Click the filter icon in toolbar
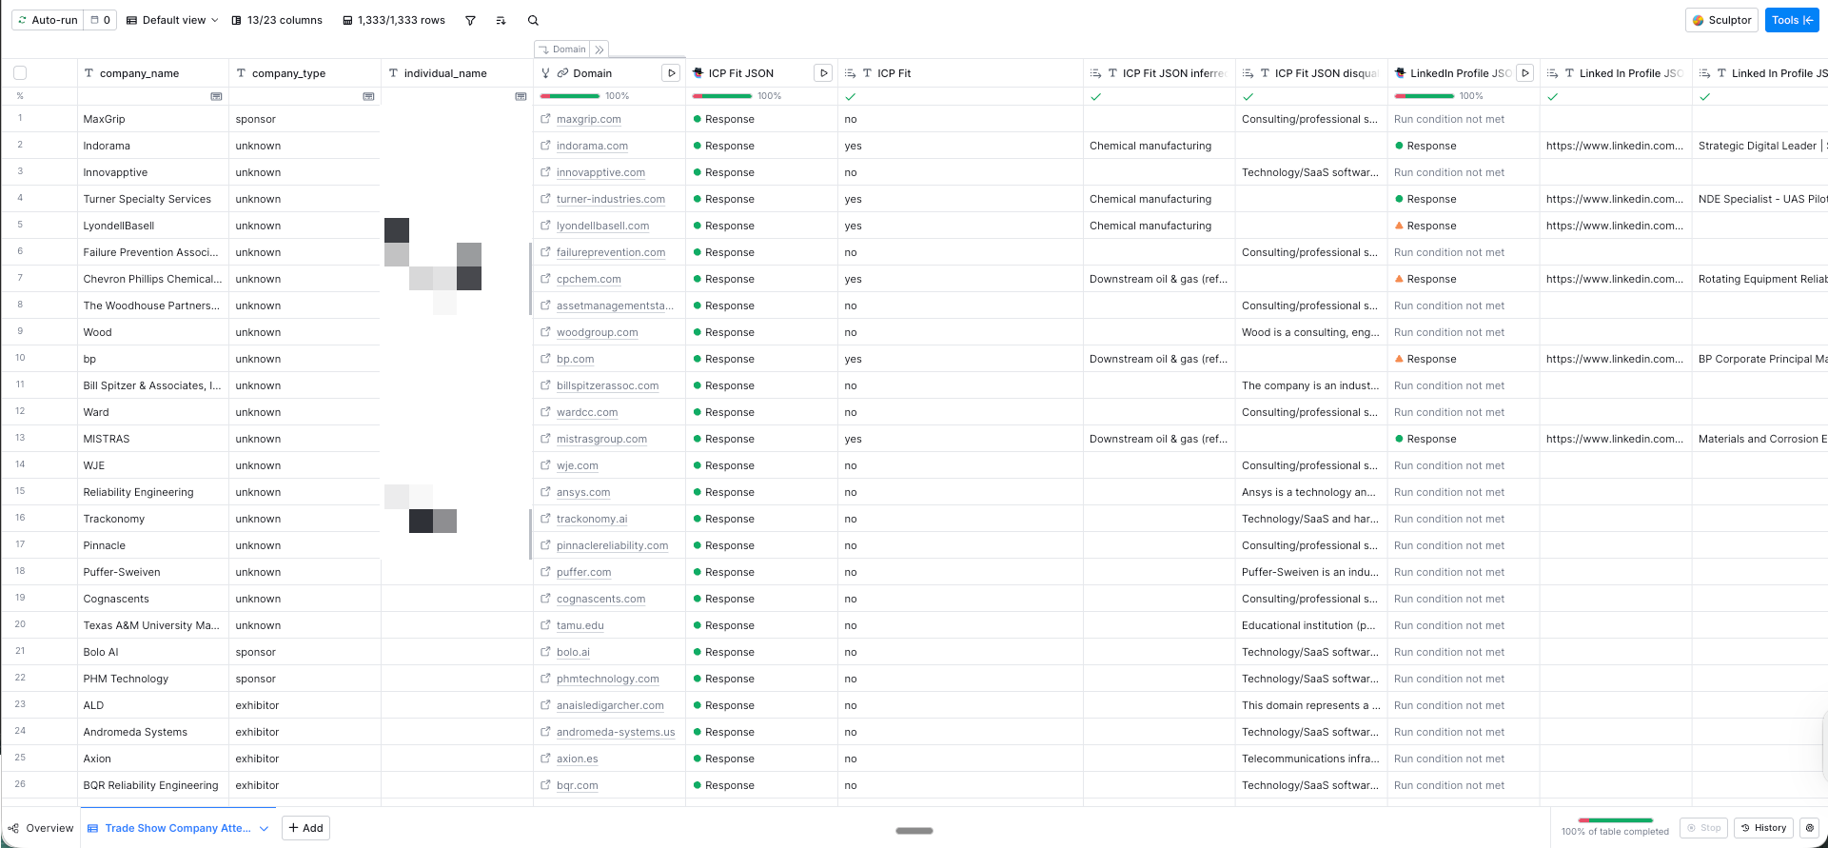The image size is (1828, 848). (x=470, y=20)
